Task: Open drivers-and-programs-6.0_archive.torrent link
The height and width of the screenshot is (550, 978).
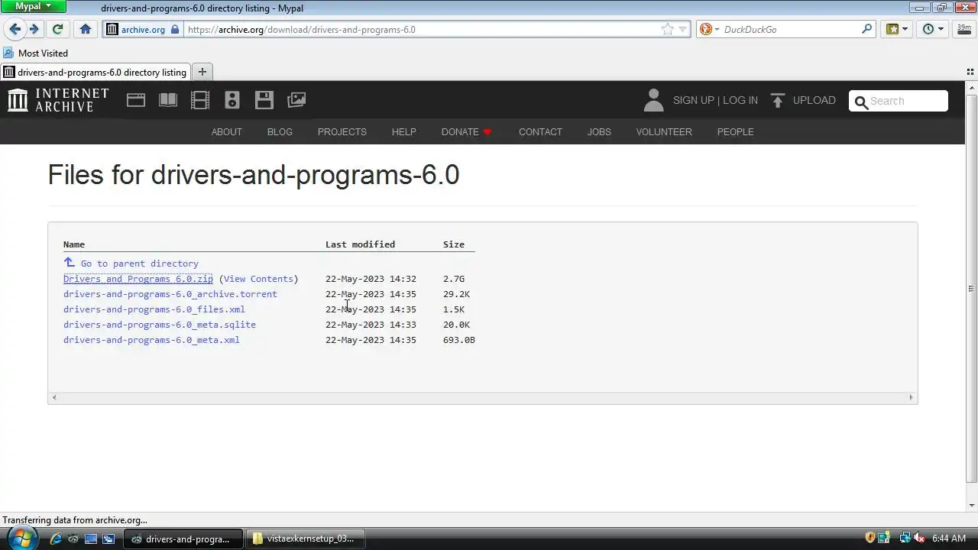Action: click(170, 294)
